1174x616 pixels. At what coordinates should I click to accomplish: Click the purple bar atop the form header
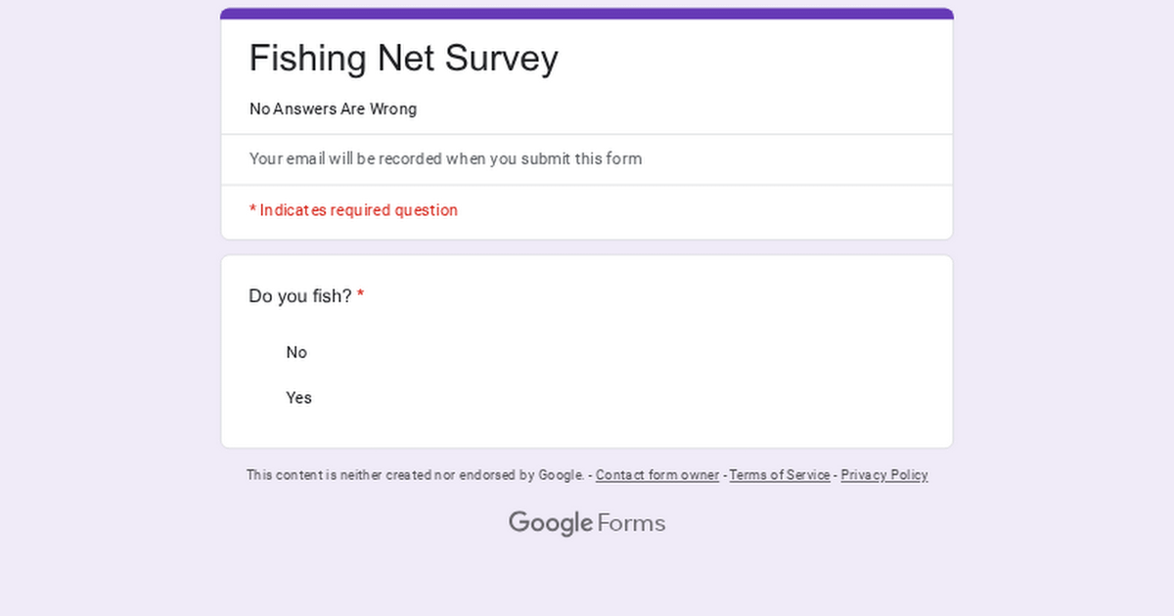click(x=587, y=14)
